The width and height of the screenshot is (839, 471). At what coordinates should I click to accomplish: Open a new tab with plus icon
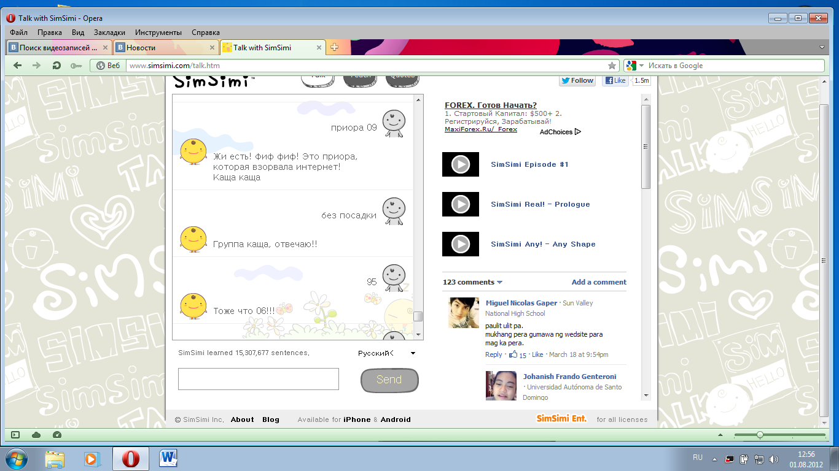click(335, 47)
